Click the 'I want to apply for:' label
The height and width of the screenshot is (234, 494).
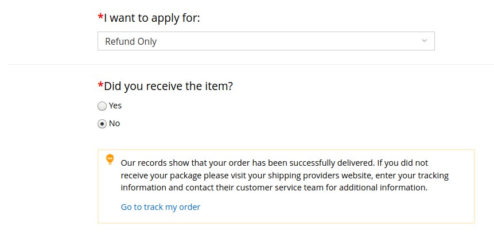click(x=152, y=18)
